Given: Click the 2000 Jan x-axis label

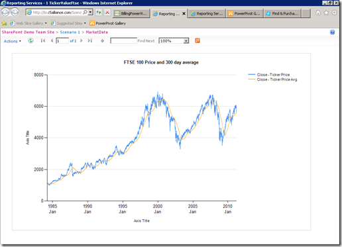Looking at the screenshot, I should coord(158,209).
